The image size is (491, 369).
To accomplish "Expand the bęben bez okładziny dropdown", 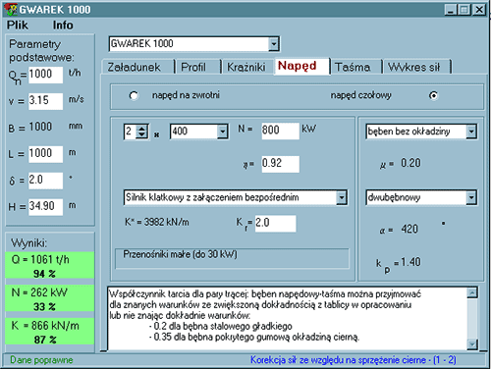I will click(471, 132).
